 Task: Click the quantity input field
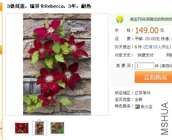(144, 66)
